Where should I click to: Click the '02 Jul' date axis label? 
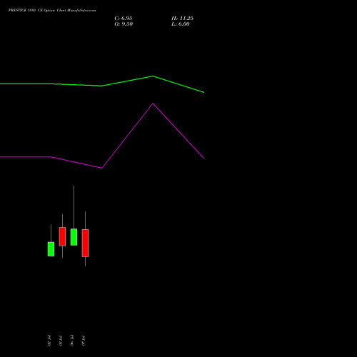pyautogui.click(x=49, y=341)
